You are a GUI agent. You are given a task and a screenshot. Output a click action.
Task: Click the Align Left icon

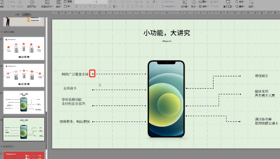[123, 6]
